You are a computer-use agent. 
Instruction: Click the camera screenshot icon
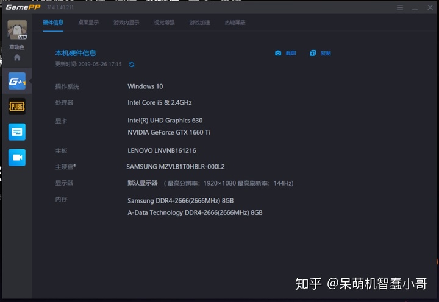[x=278, y=53]
